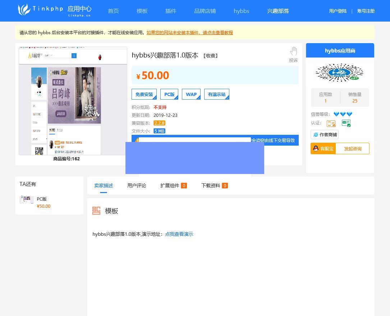Click the browser icon in 作者商铺 button
The width and height of the screenshot is (390, 316).
tap(316, 134)
